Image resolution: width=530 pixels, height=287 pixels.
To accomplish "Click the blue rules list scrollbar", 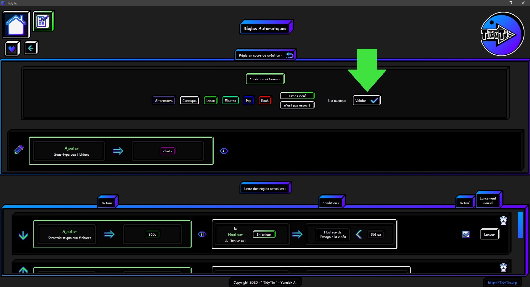I will [x=520, y=225].
